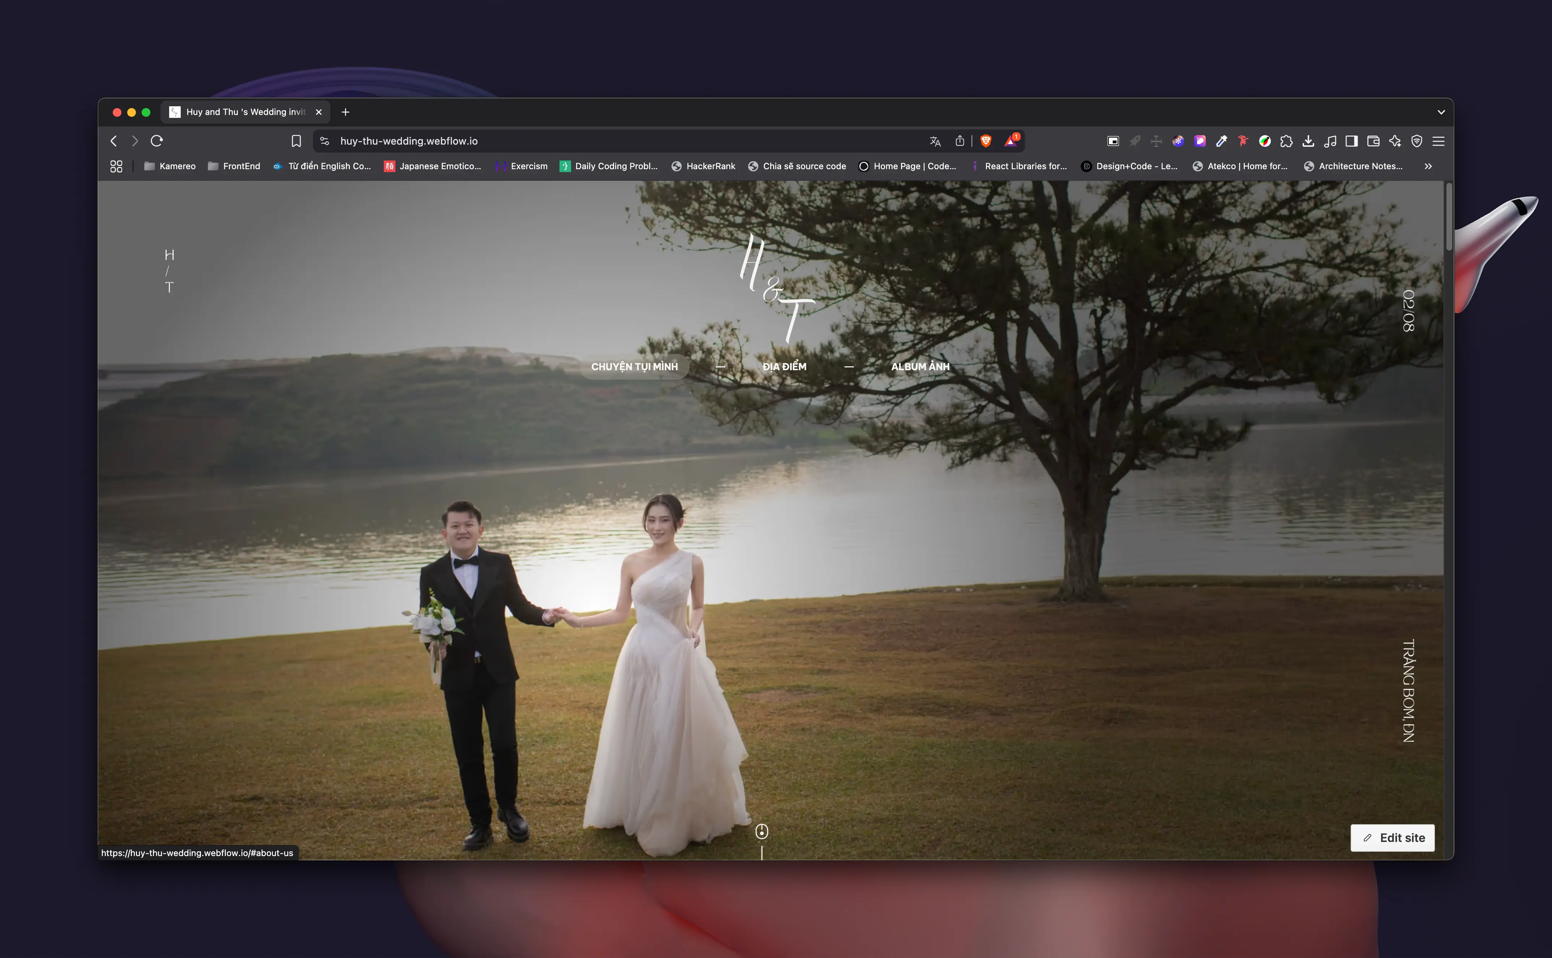Open the Brave Rewards triangle icon
Viewport: 1552px width, 958px height.
coord(1011,141)
